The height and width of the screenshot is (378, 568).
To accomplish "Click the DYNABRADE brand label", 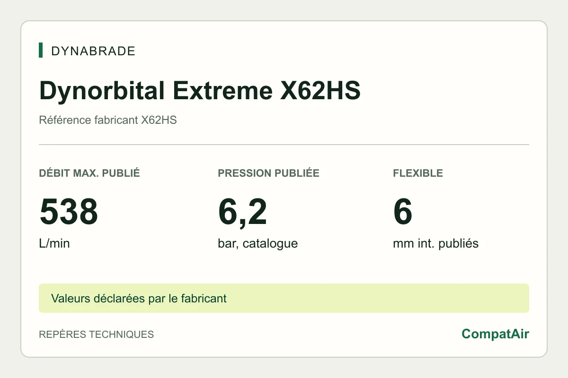I will (x=93, y=51).
